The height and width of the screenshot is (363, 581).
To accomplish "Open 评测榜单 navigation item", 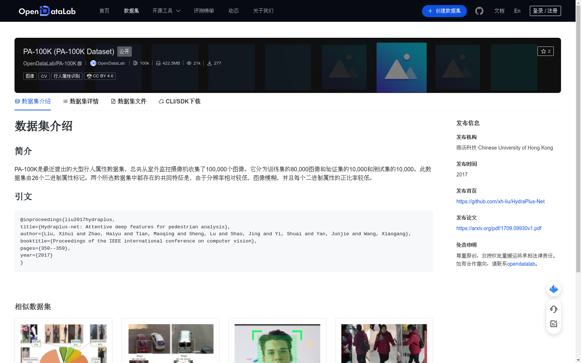I will click(204, 11).
